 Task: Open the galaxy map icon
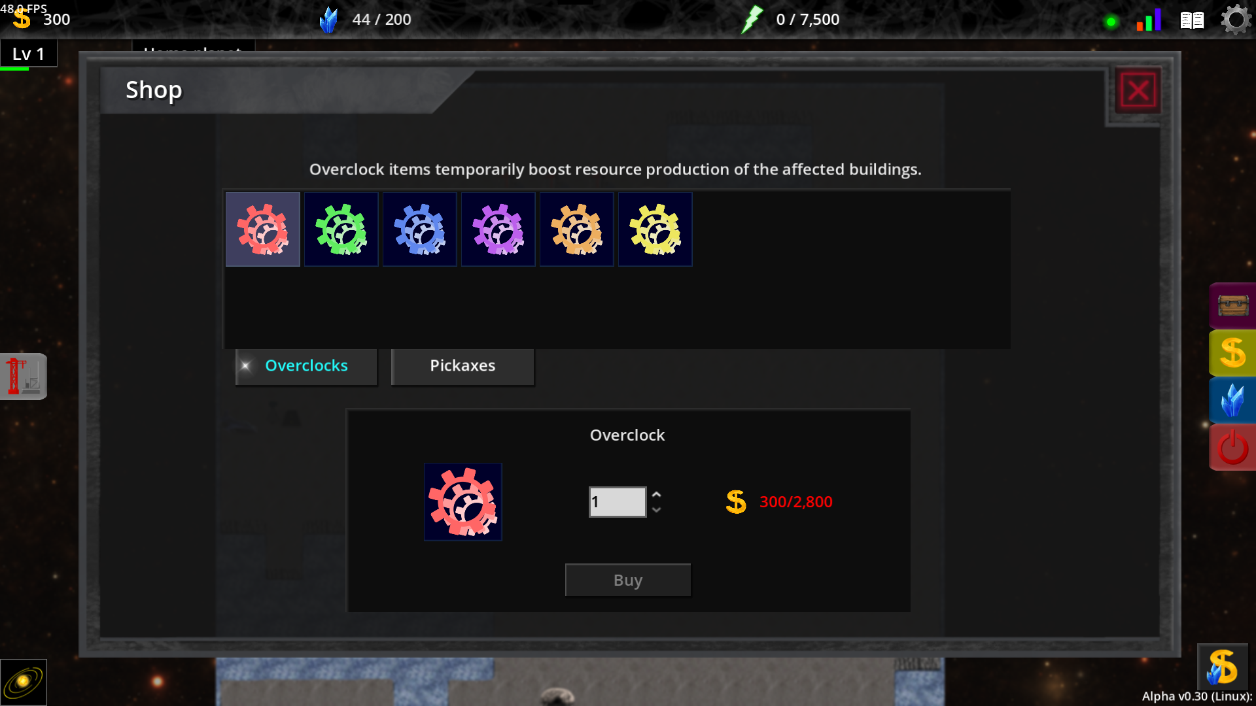coord(24,682)
